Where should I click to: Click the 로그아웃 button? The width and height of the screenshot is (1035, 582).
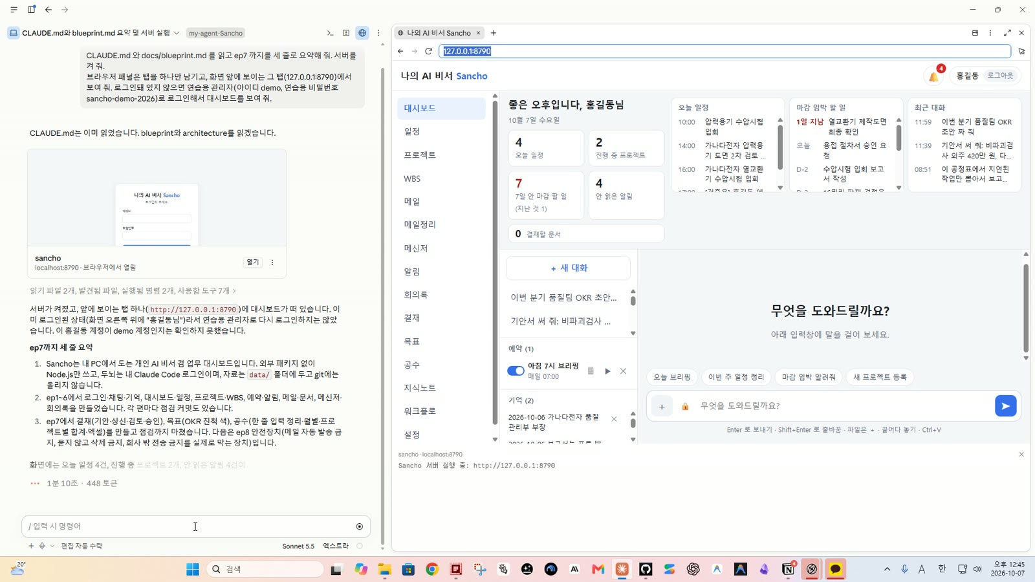coord(1000,76)
